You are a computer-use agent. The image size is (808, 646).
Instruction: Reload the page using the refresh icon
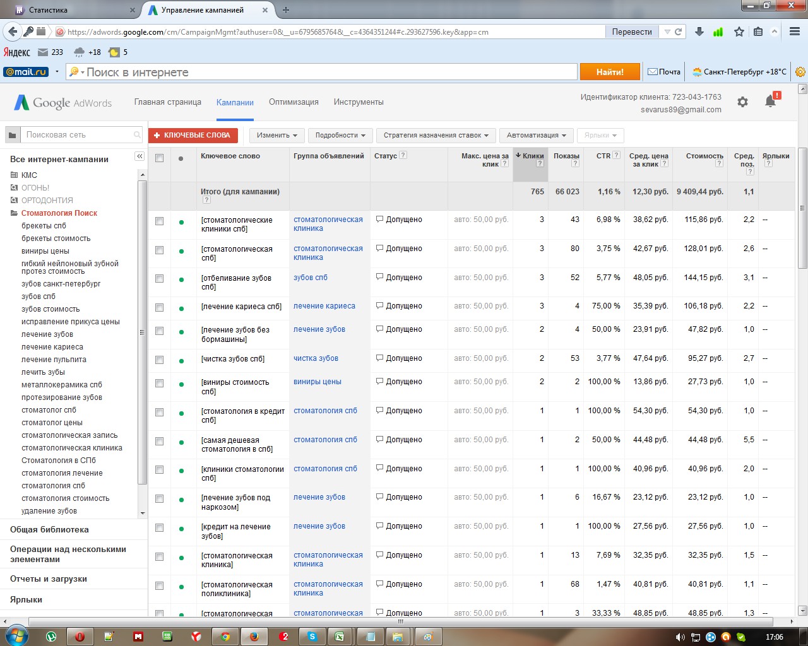click(679, 32)
